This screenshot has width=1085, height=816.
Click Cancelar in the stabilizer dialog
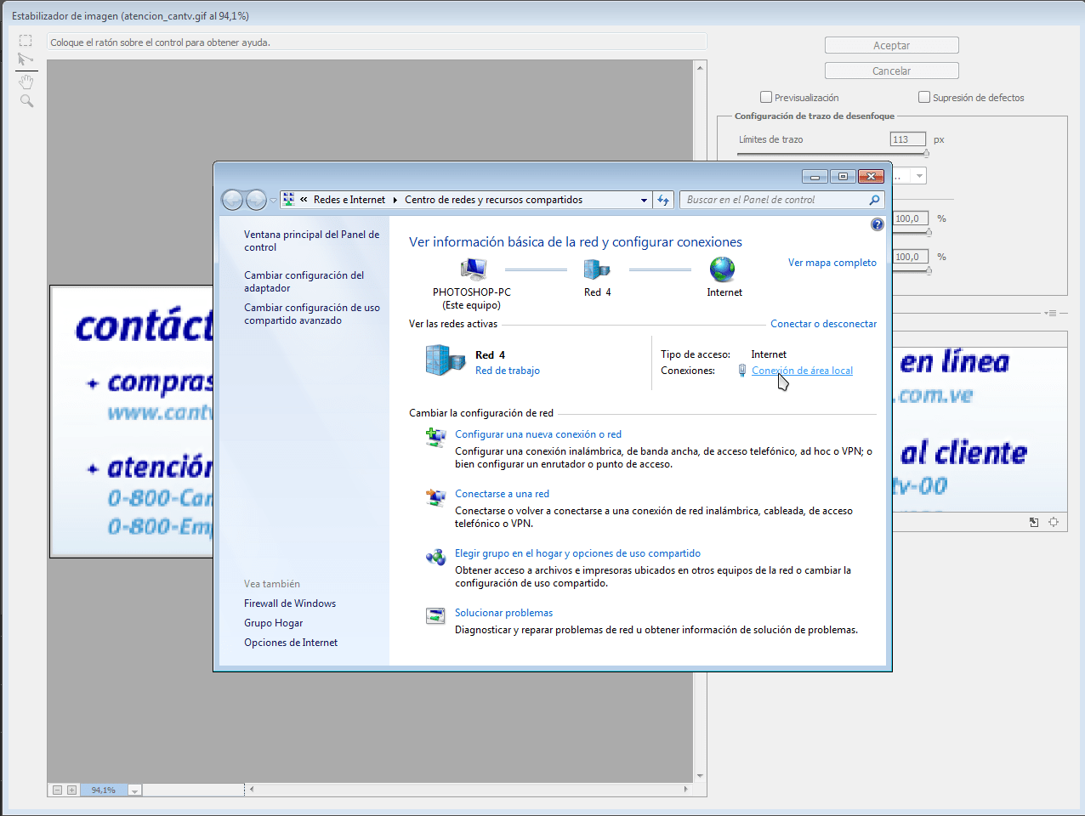pyautogui.click(x=892, y=71)
